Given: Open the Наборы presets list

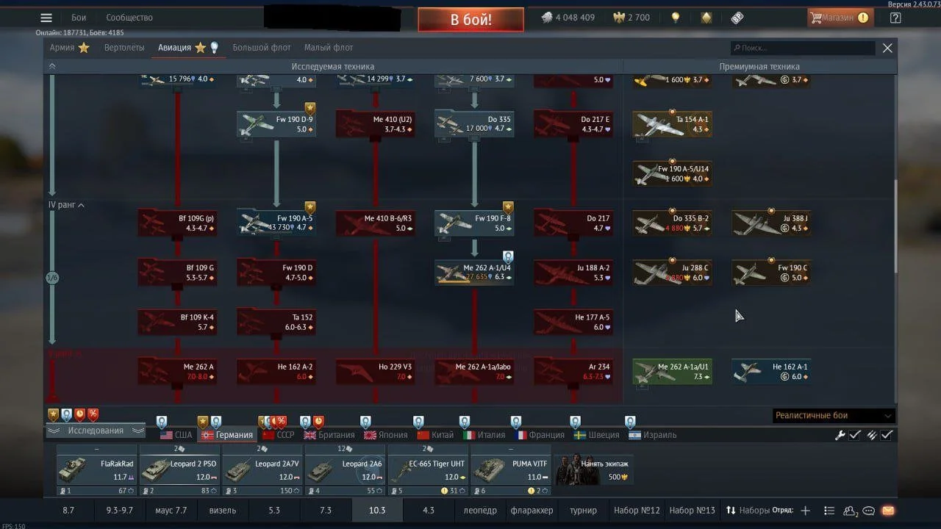Looking at the screenshot, I should click(747, 511).
